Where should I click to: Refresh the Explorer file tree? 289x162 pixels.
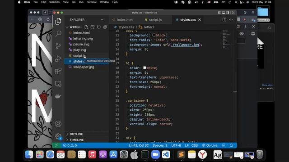[99, 27]
